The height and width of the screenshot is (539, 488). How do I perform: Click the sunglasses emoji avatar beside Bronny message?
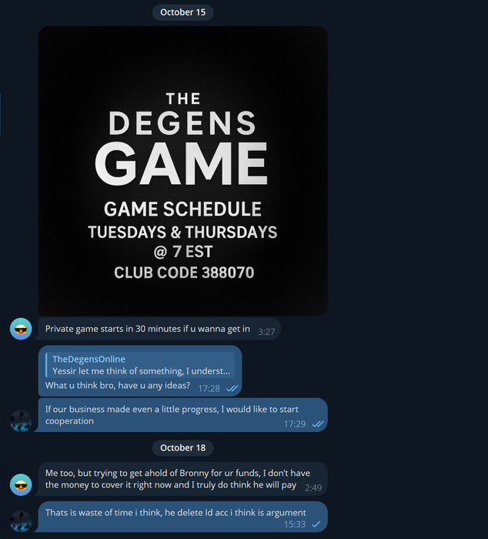21,484
